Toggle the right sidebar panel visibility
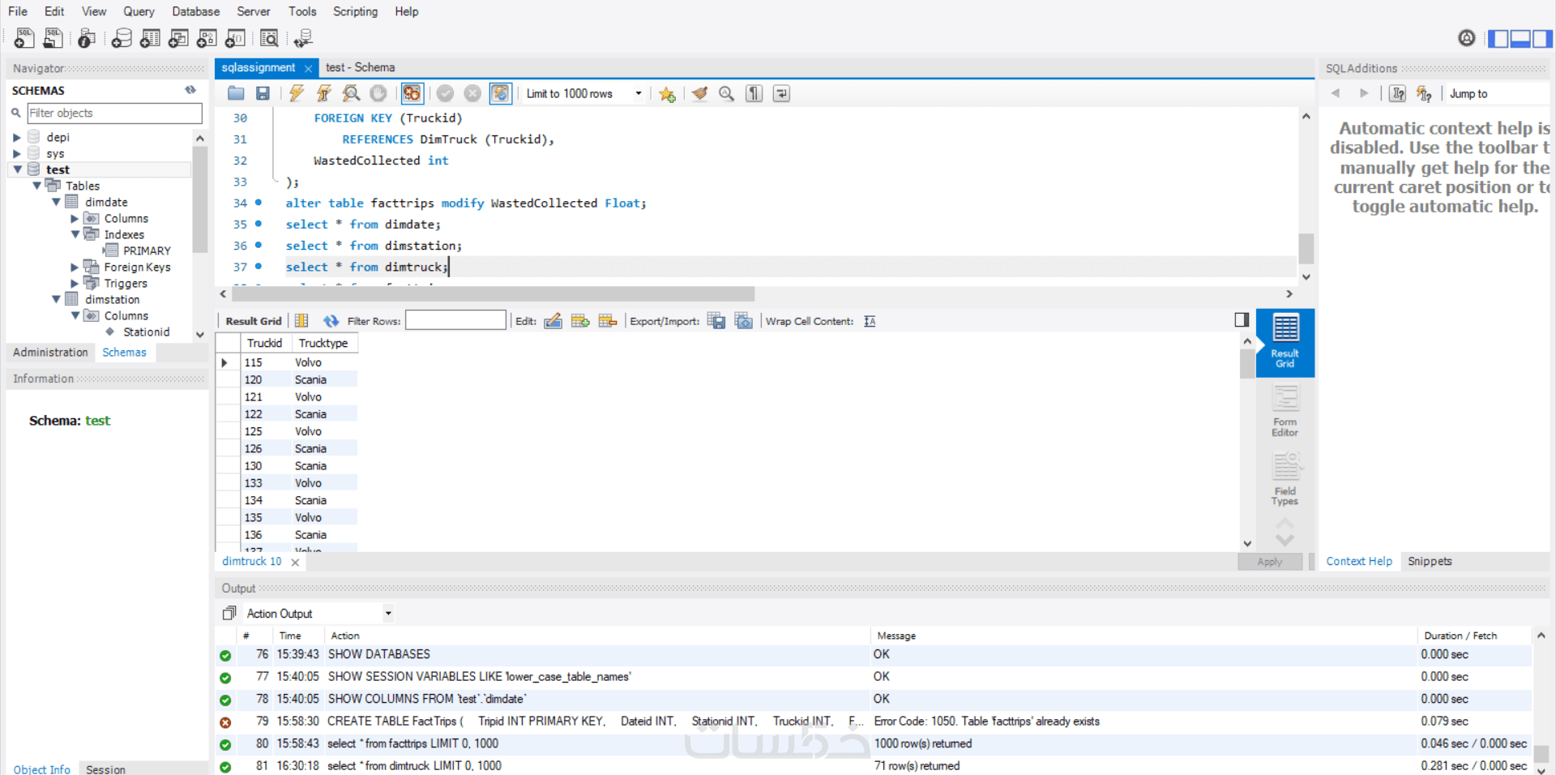Image resolution: width=1556 pixels, height=775 pixels. point(1542,38)
